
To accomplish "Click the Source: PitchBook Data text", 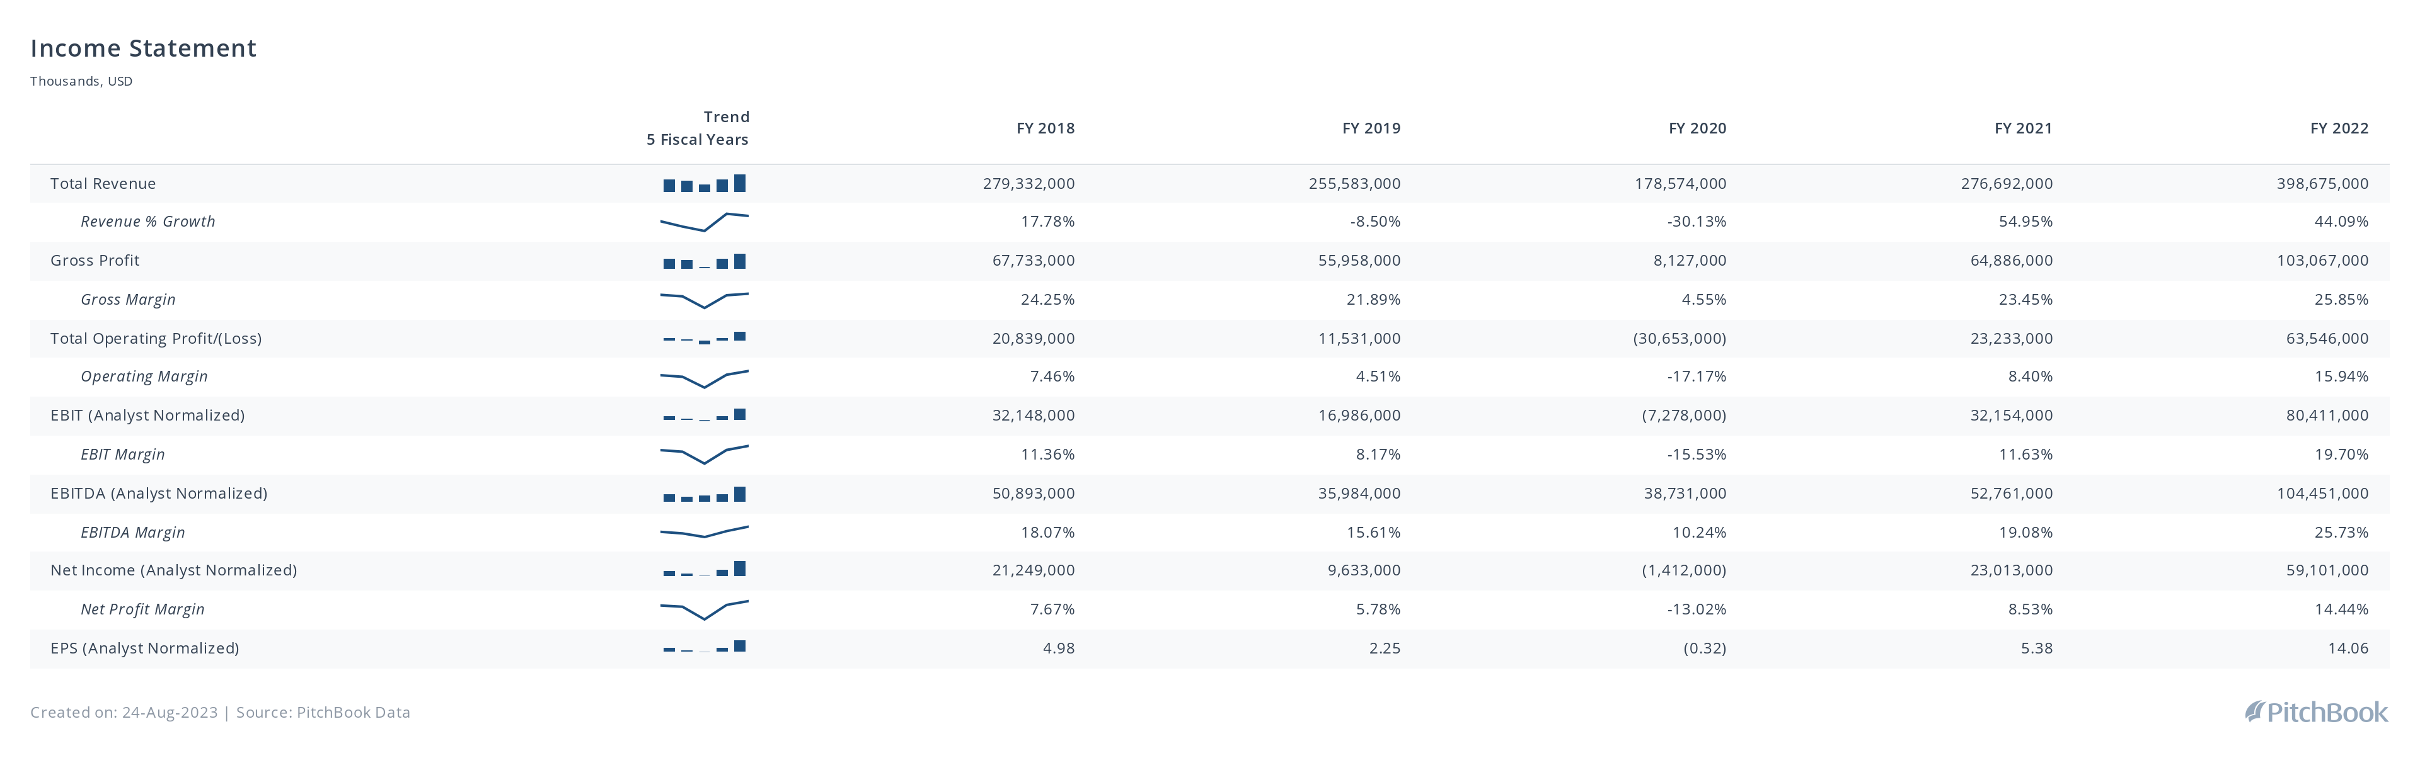I will click(323, 712).
